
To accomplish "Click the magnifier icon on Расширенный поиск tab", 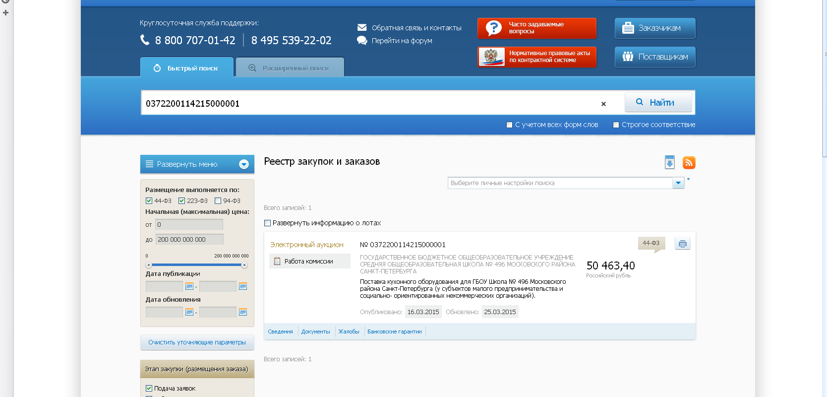I will pos(252,68).
